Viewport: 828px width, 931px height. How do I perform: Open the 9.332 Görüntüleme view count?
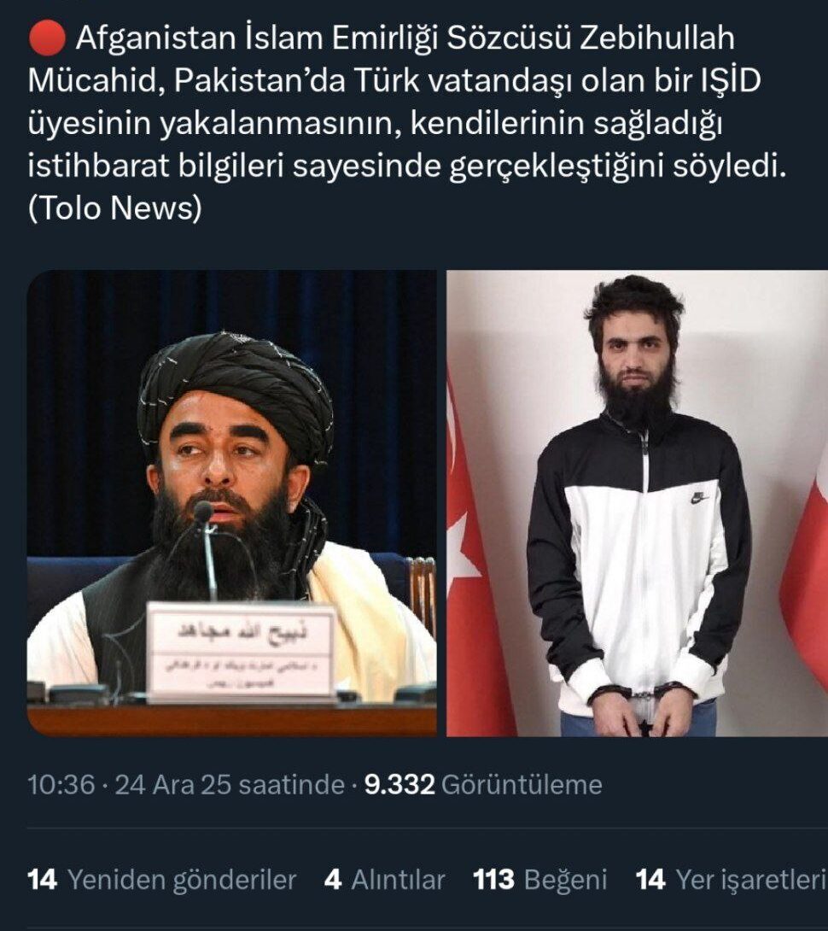point(483,784)
